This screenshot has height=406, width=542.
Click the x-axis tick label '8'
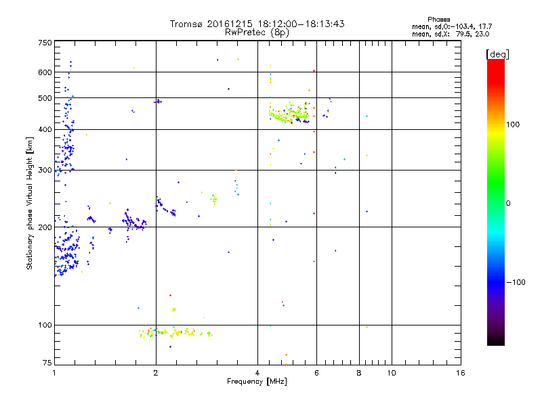click(x=359, y=373)
